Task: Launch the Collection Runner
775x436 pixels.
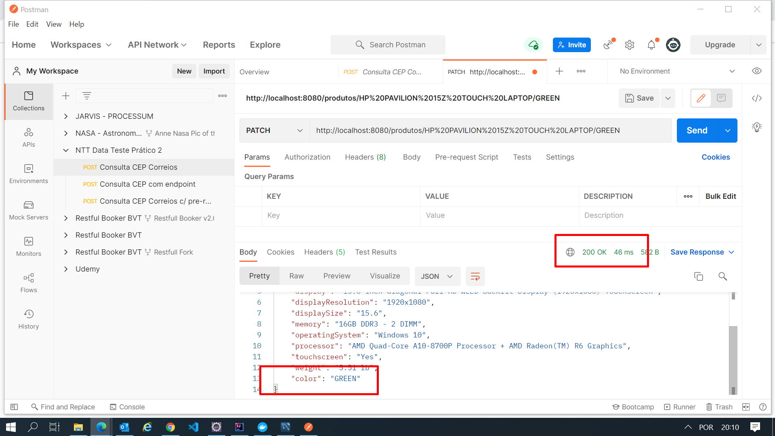Action: point(680,407)
